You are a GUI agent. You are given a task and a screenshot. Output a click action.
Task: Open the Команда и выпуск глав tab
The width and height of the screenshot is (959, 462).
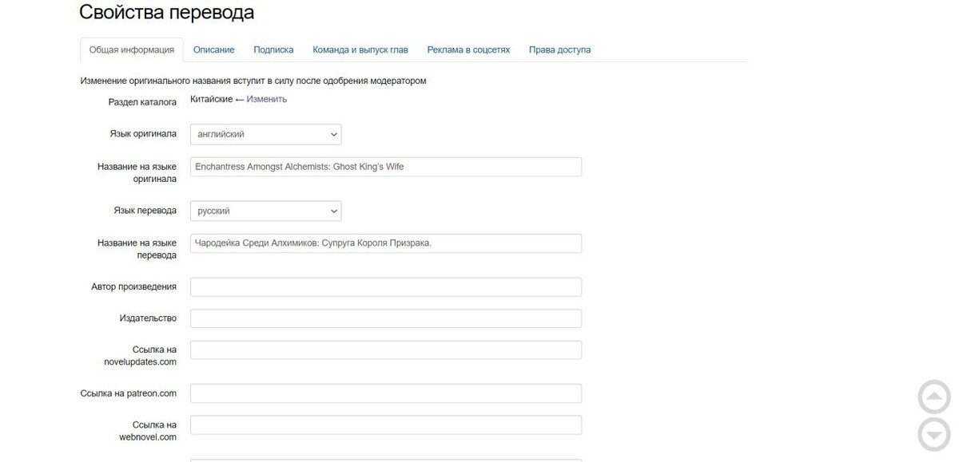(360, 49)
